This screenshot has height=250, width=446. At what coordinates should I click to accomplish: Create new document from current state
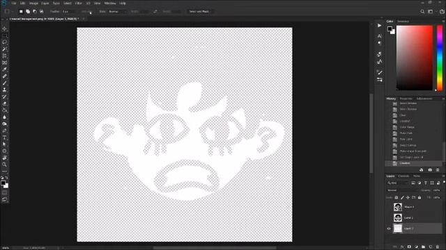[421, 169]
